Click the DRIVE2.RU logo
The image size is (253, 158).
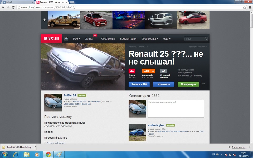click(x=51, y=39)
